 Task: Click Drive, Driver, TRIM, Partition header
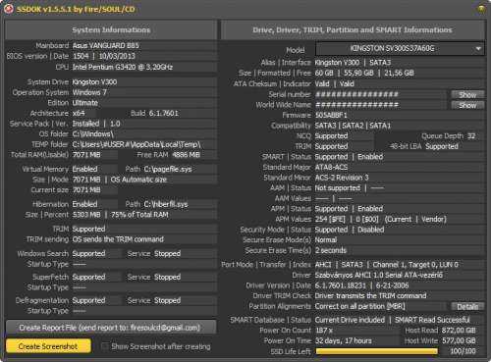[353, 30]
